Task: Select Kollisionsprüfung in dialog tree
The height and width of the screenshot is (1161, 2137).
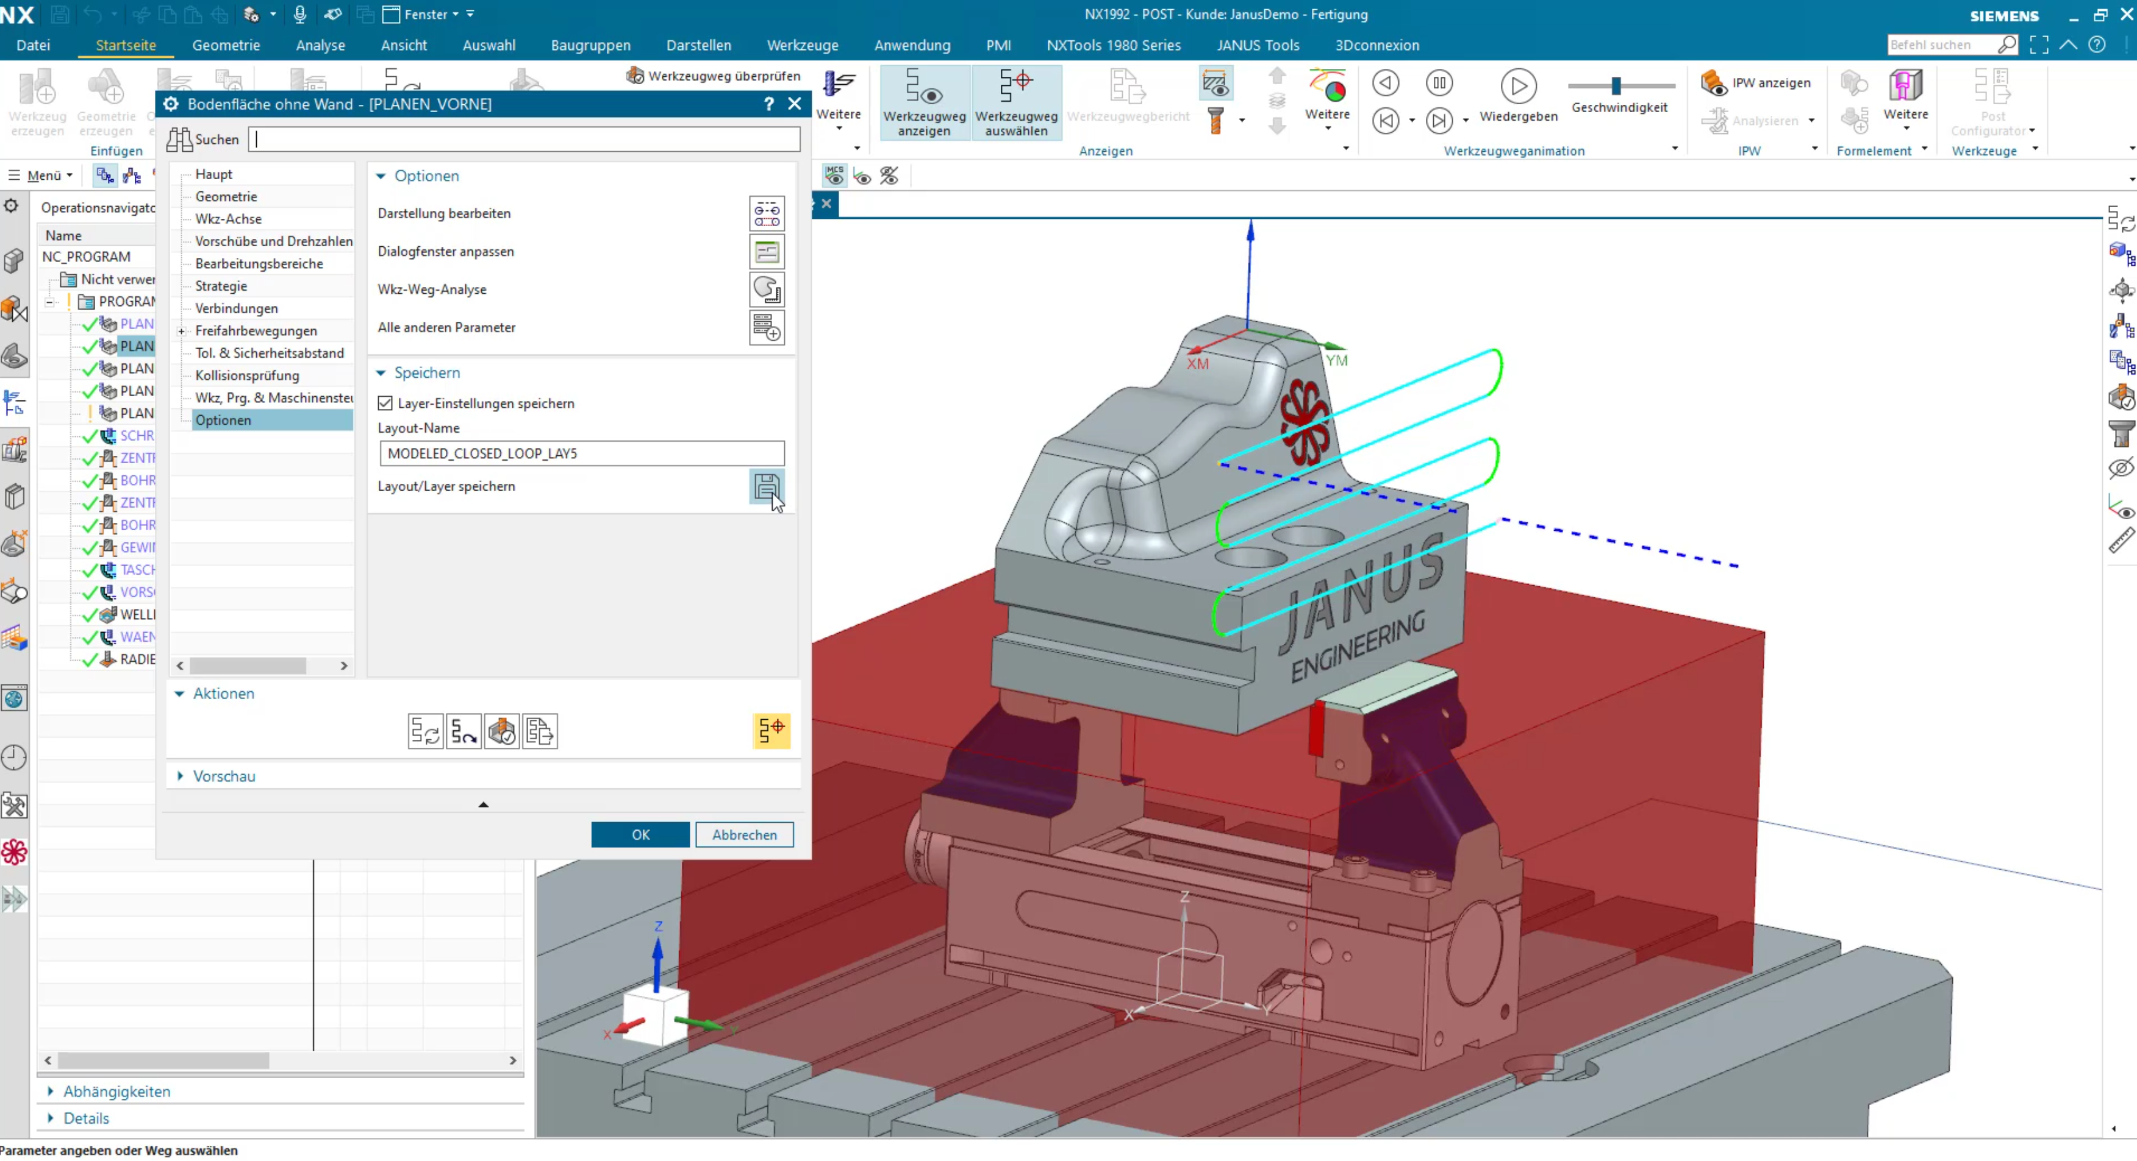Action: point(247,375)
